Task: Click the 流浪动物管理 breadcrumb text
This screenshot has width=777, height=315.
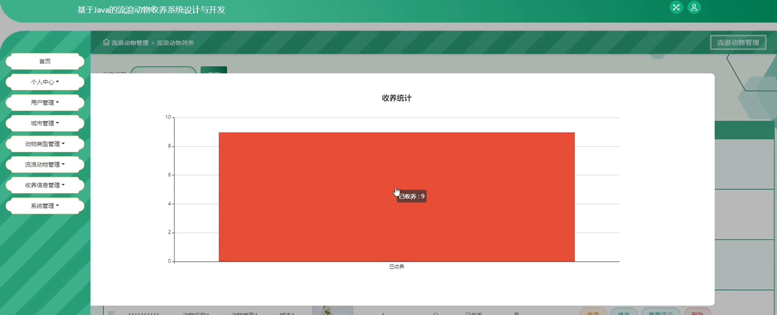Action: pos(130,43)
